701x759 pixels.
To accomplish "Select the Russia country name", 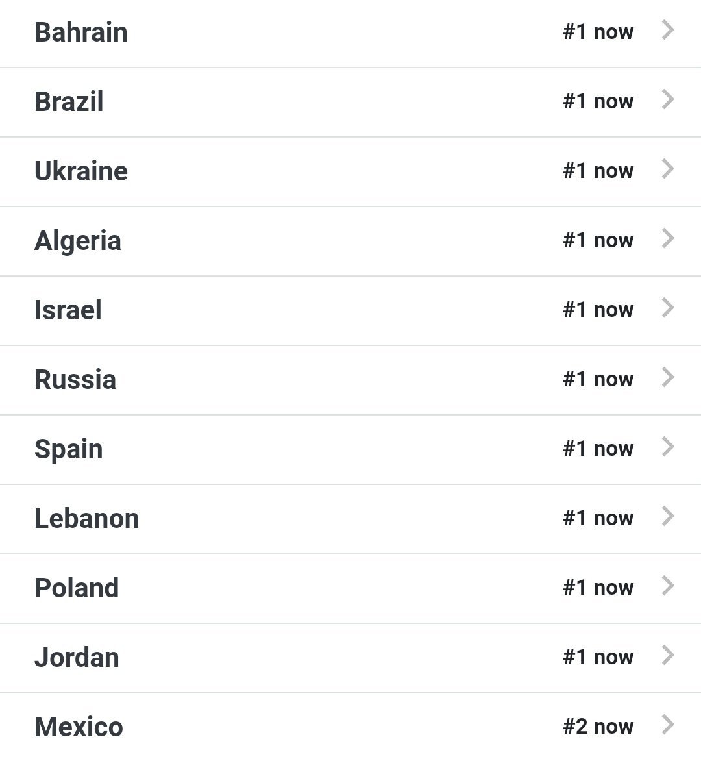I will tap(75, 380).
